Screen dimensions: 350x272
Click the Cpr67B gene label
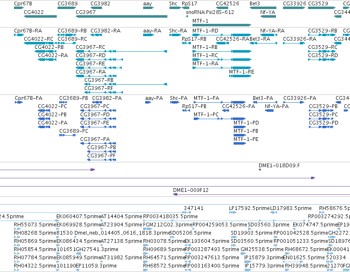coord(23,4)
